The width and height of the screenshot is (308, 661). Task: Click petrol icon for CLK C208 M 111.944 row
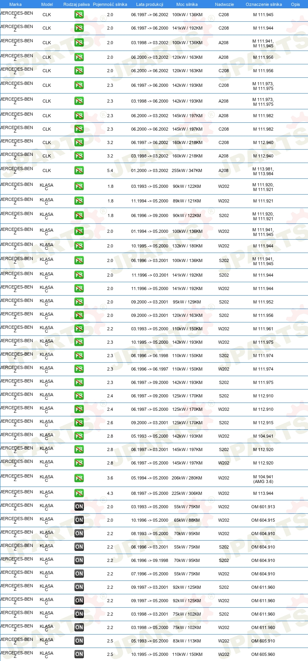pos(79,28)
